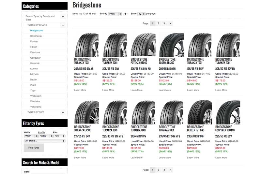Select Firestone in the brand list
This screenshot has width=261, height=174.
(35, 52)
